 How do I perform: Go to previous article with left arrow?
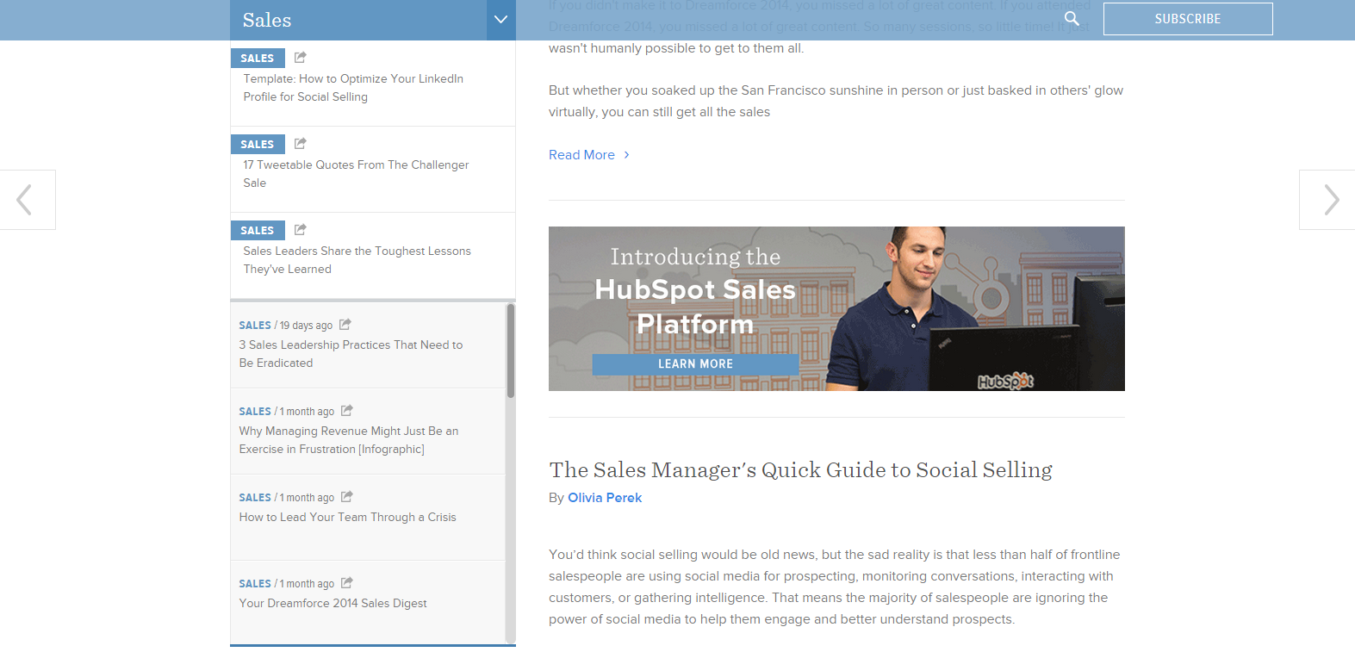pos(27,200)
